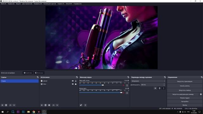
Task: Open options menu for Звук раб. стола
Action: (x=127, y=85)
